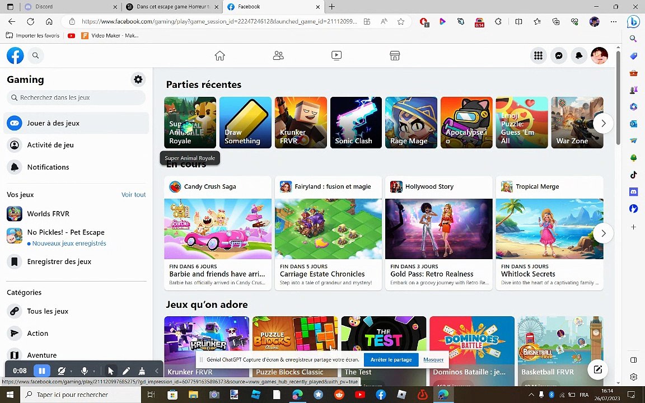
Task: Launch Emoji Puzzle: Guess 'Em All
Action: (x=522, y=123)
